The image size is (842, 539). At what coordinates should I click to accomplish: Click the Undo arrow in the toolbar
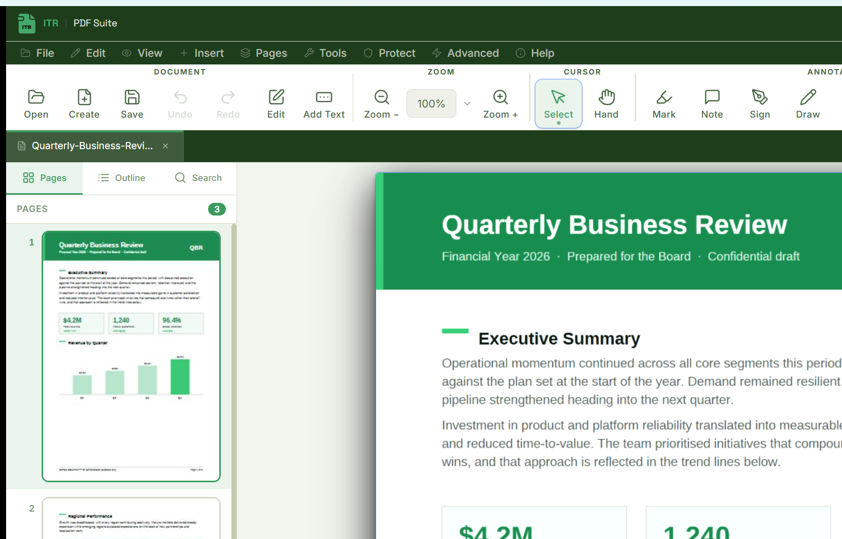click(x=180, y=103)
